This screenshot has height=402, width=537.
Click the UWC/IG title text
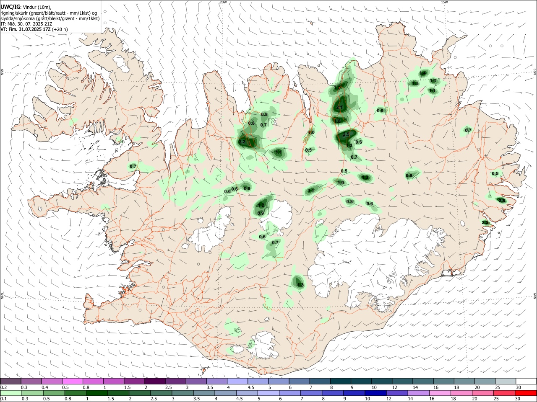click(10, 7)
